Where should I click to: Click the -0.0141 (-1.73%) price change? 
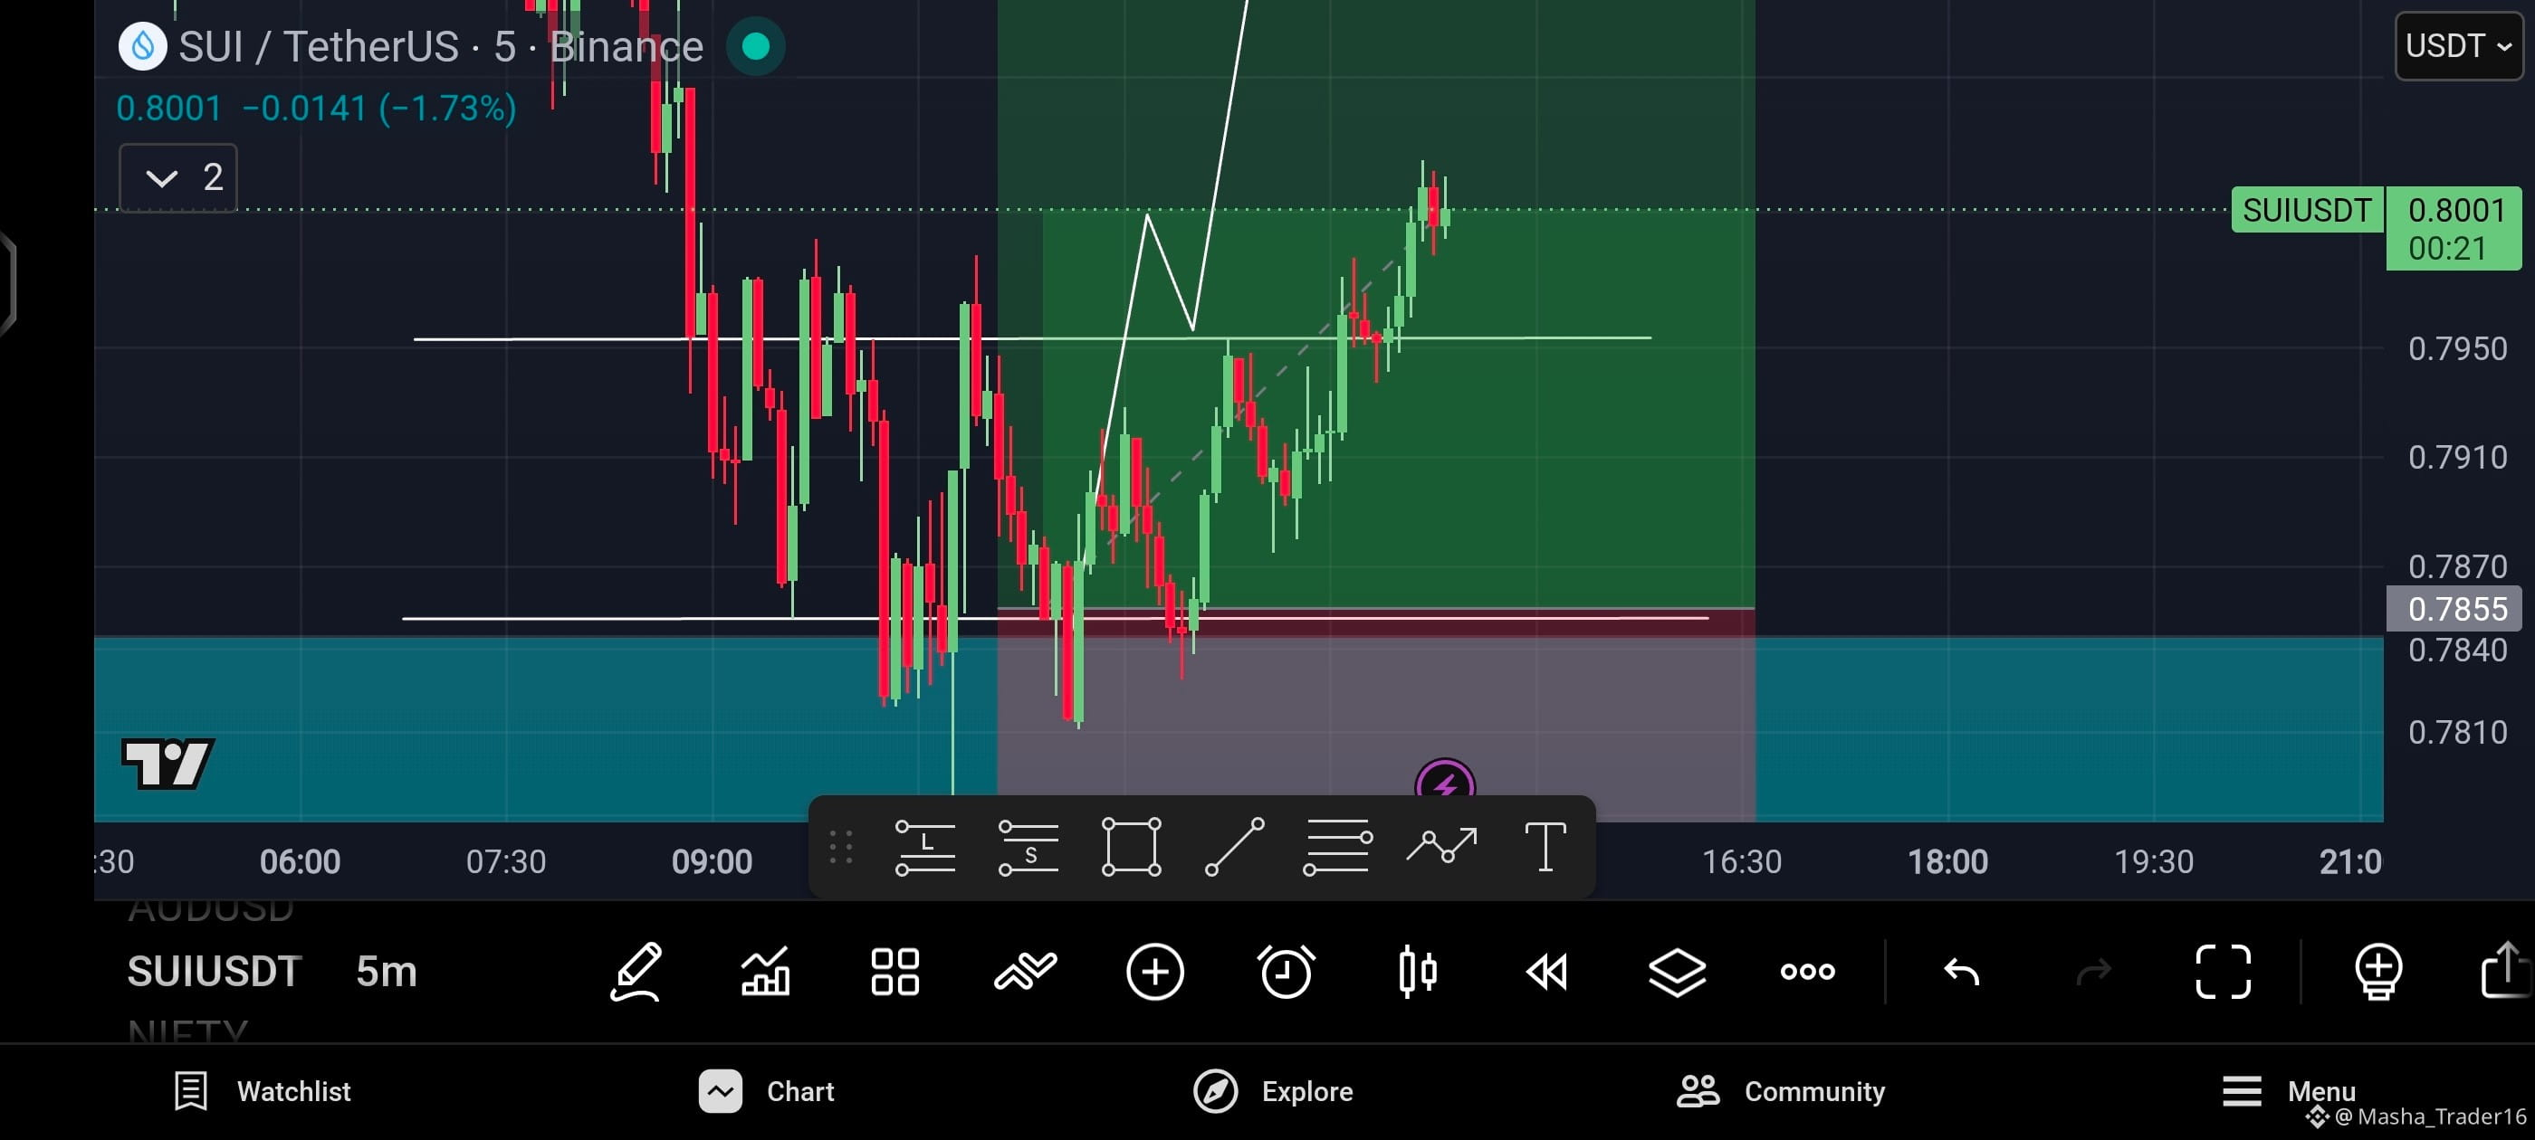click(378, 109)
